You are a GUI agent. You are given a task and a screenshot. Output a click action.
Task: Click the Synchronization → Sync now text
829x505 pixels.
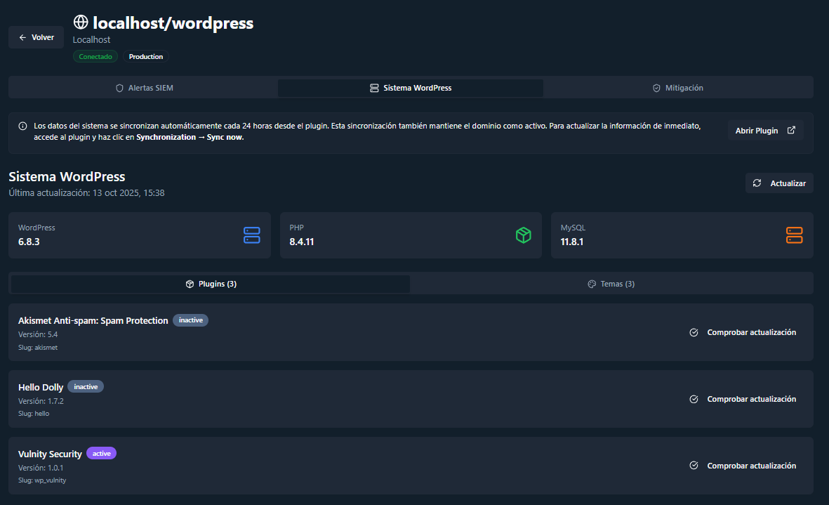coord(190,137)
